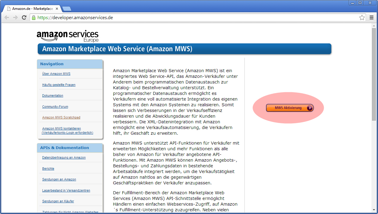Open Amazon MWS kontaktieren link
This screenshot has height=214, width=378.
[x=67, y=130]
